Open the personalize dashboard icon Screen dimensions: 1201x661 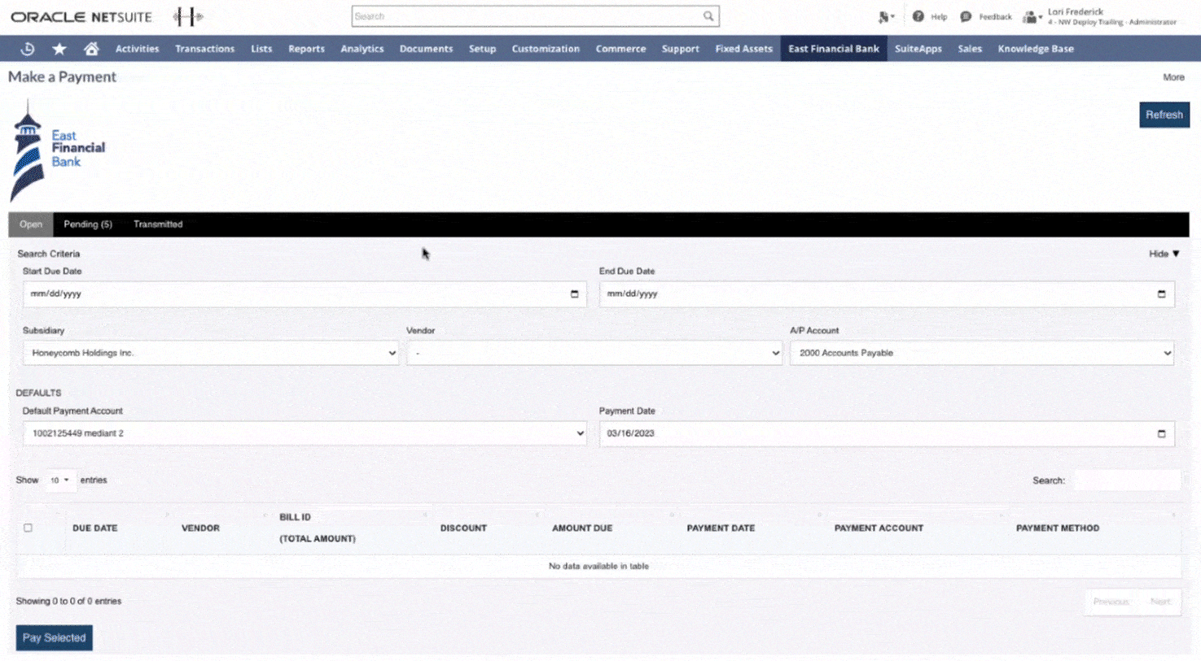tap(886, 16)
